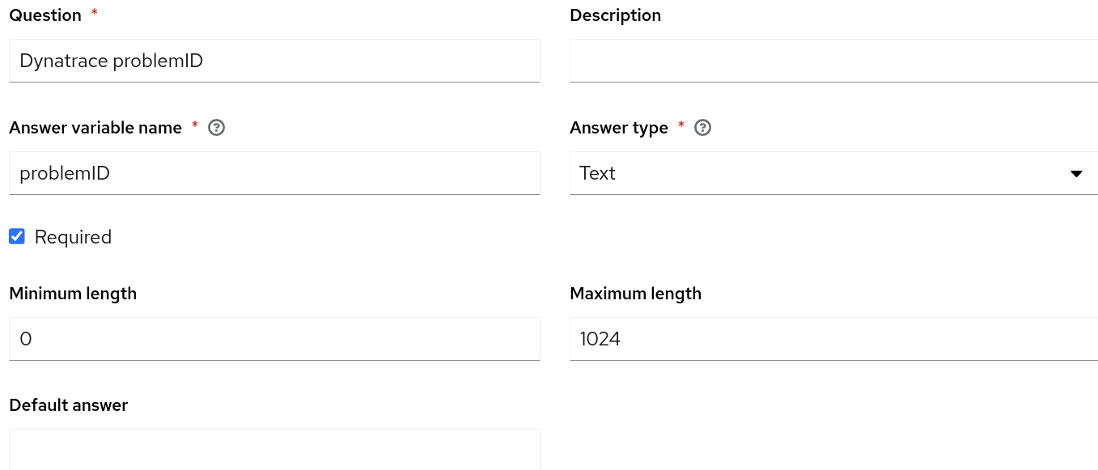1098x470 pixels.
Task: Click the red asterisk next to Question
Action: tap(95, 13)
